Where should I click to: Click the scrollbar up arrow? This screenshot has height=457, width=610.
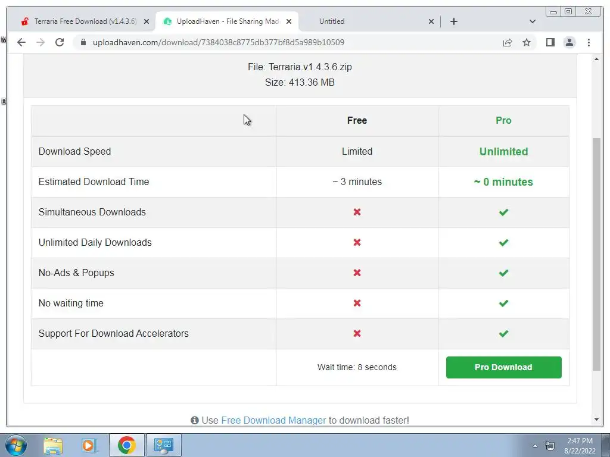pyautogui.click(x=596, y=59)
